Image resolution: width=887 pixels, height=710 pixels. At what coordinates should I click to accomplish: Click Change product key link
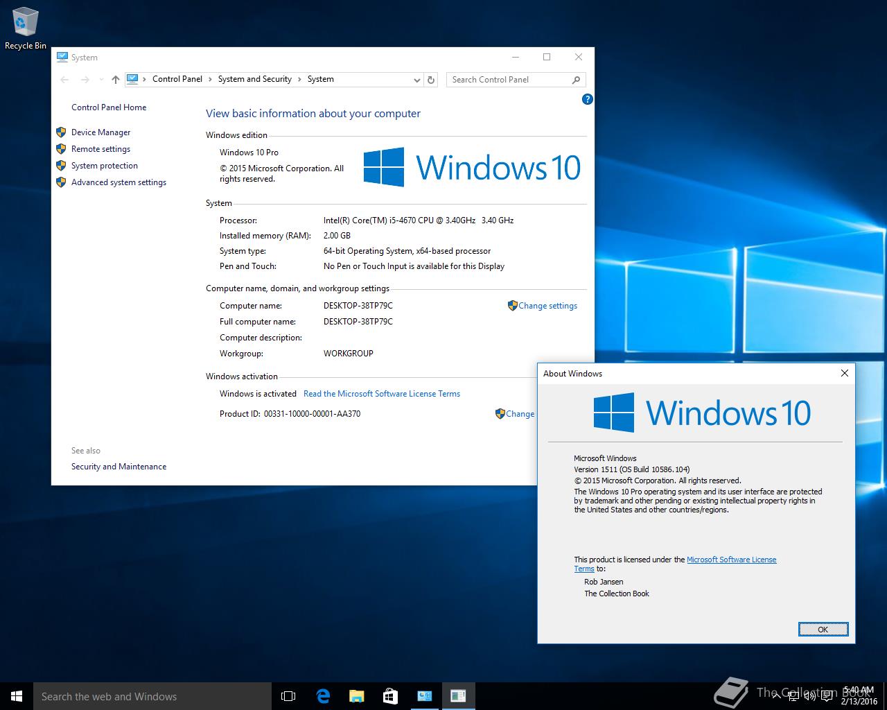point(520,414)
